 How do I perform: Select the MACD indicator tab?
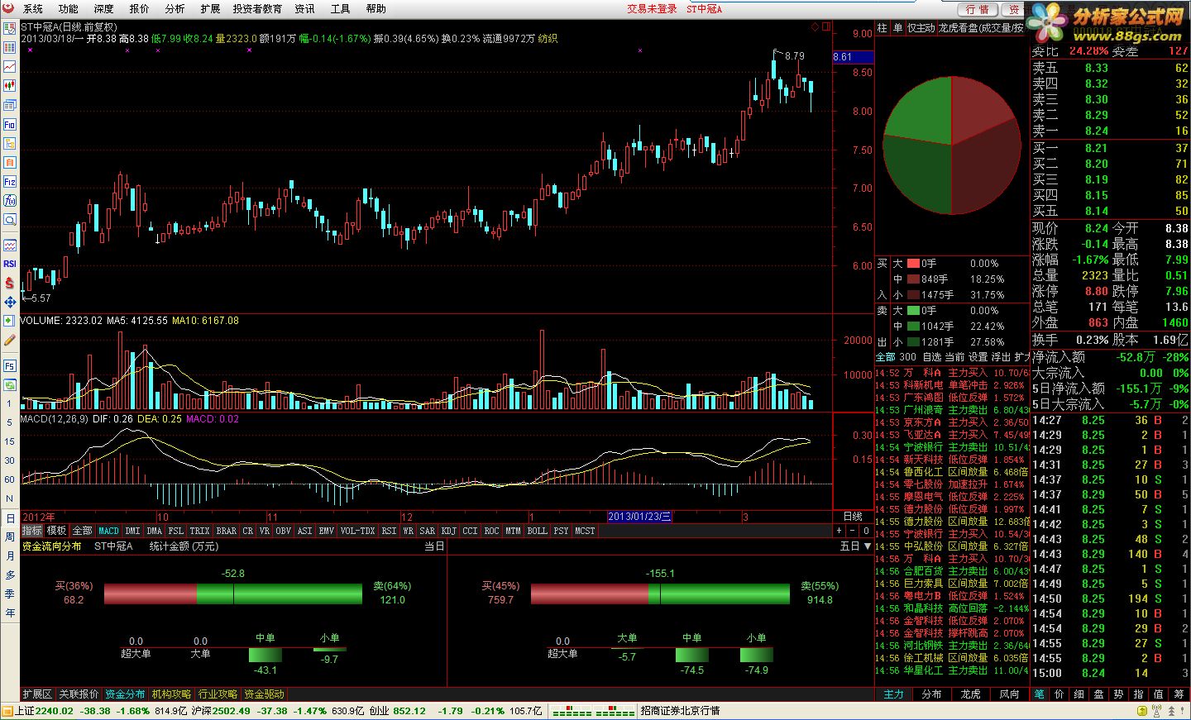point(109,531)
